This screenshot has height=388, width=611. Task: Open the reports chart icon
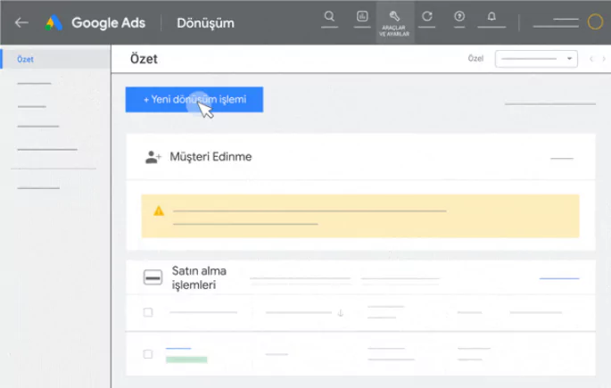pos(362,16)
